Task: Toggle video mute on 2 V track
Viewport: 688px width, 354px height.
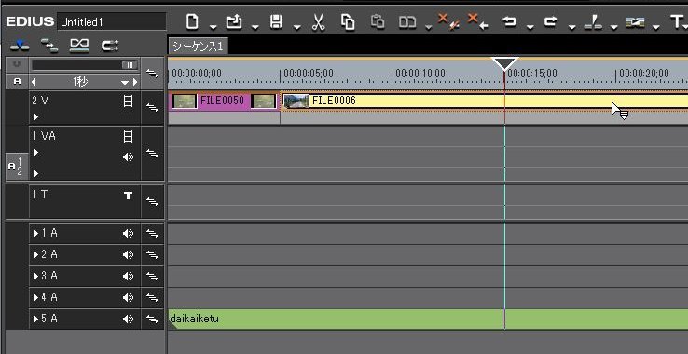Action: click(128, 102)
